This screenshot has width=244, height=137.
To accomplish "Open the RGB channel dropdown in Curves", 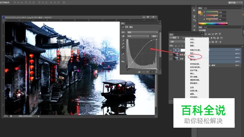I will coord(138,36).
